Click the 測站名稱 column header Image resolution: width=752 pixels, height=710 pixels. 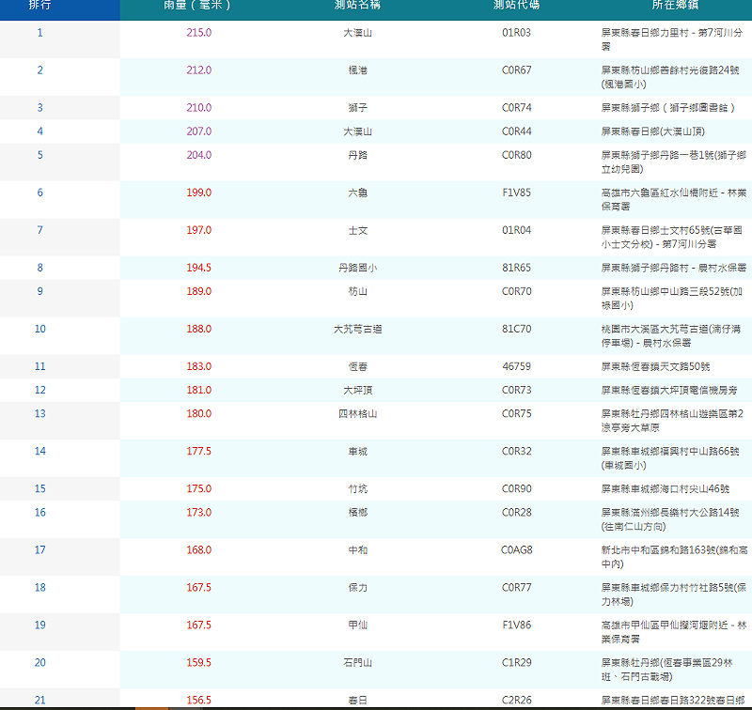(357, 6)
